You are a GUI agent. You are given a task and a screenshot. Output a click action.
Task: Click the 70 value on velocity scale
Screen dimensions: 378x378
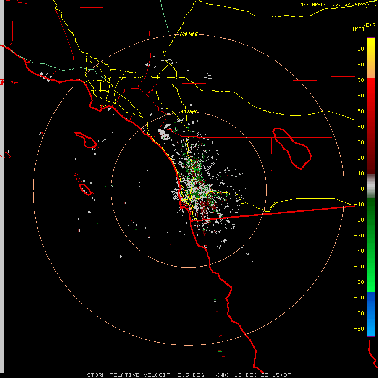pyautogui.click(x=361, y=80)
